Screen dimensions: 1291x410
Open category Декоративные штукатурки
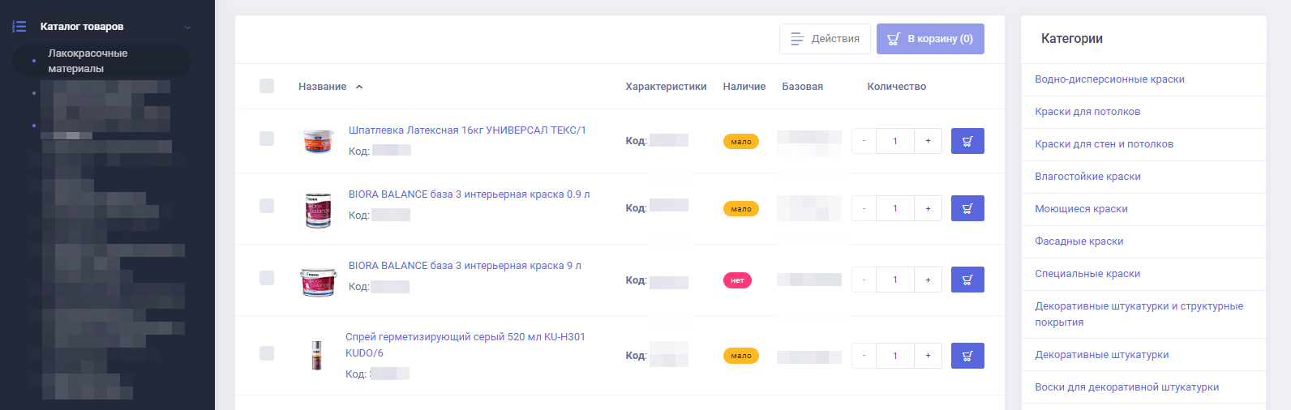(x=1101, y=355)
